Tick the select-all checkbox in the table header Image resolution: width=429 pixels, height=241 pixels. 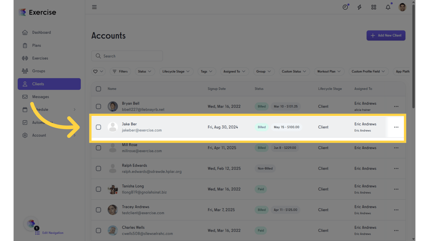coord(98,89)
